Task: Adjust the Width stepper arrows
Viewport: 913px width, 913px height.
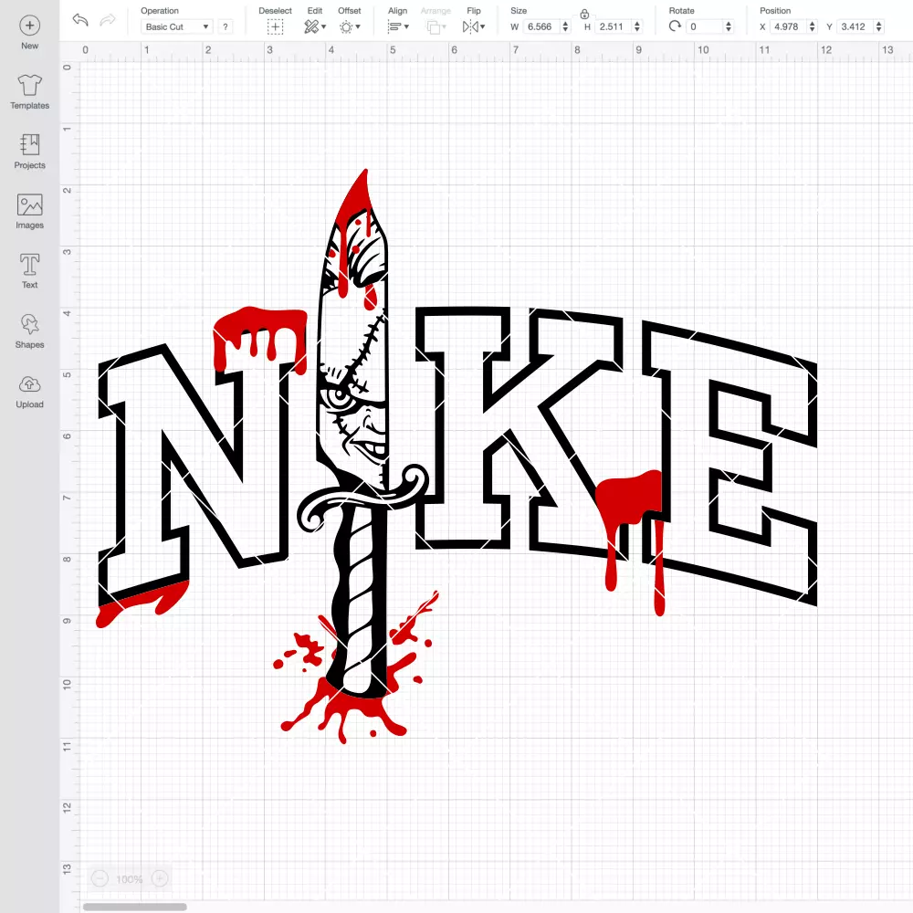Action: (x=565, y=26)
